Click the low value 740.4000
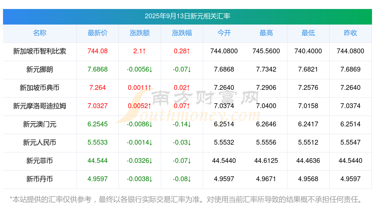 point(308,51)
